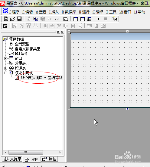Open the V.查看 menu
The image size is (150, 167).
[41, 12]
